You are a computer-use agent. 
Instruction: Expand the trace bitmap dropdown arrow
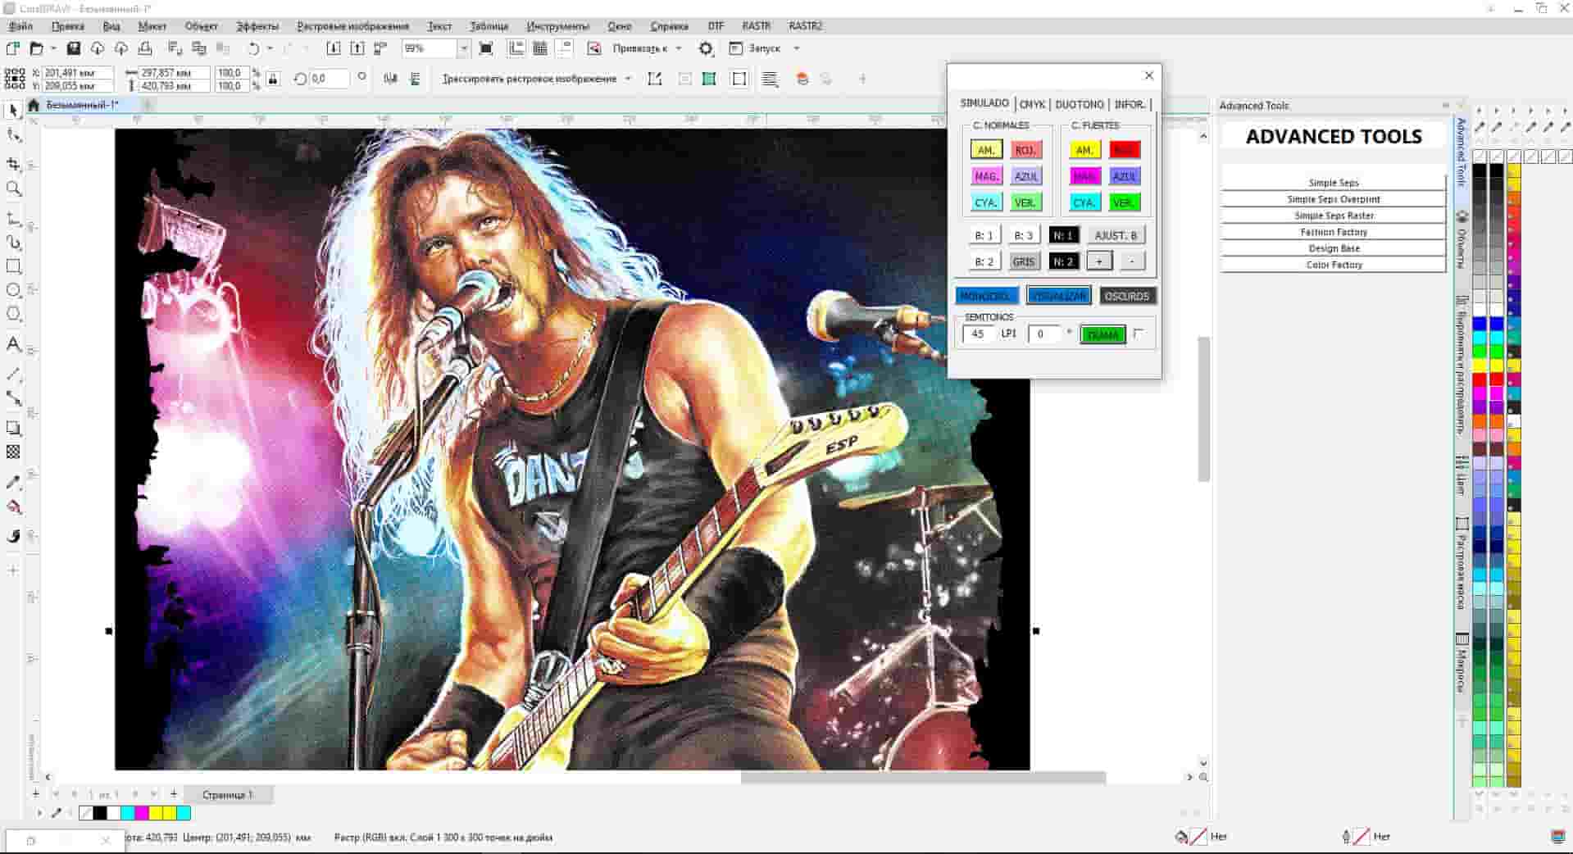pos(628,79)
